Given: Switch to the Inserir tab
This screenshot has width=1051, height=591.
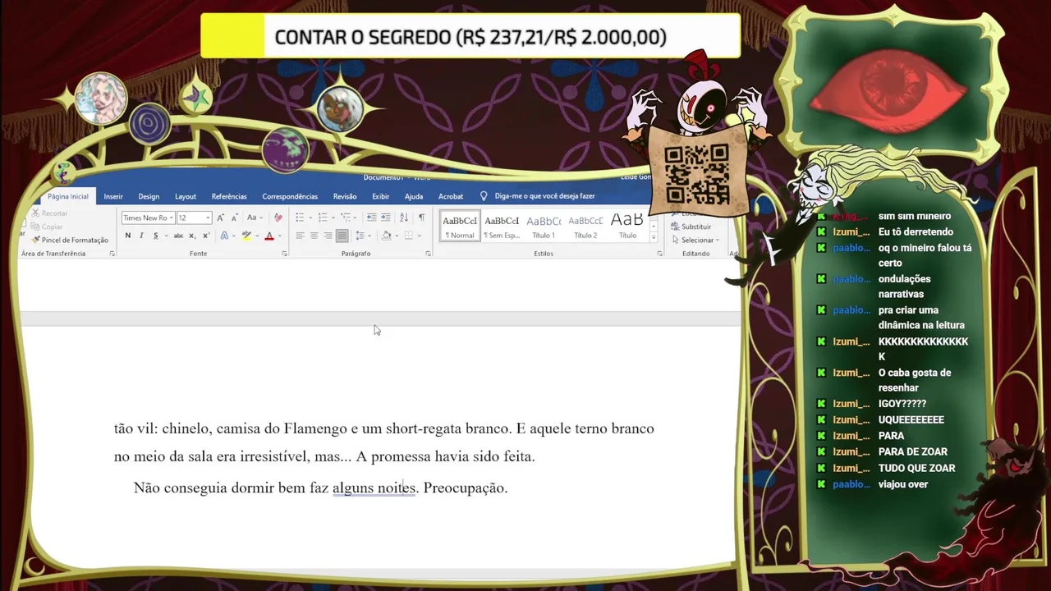Looking at the screenshot, I should [113, 196].
